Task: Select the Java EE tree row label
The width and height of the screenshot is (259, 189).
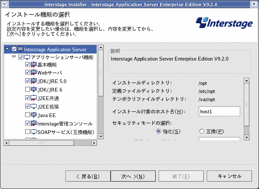Action: coord(47,115)
